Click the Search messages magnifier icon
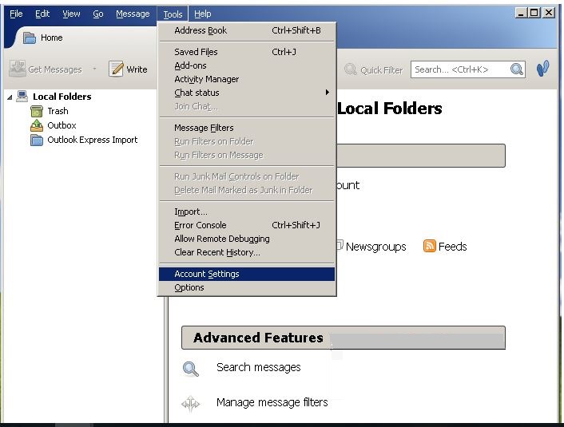This screenshot has height=427, width=564. point(190,369)
